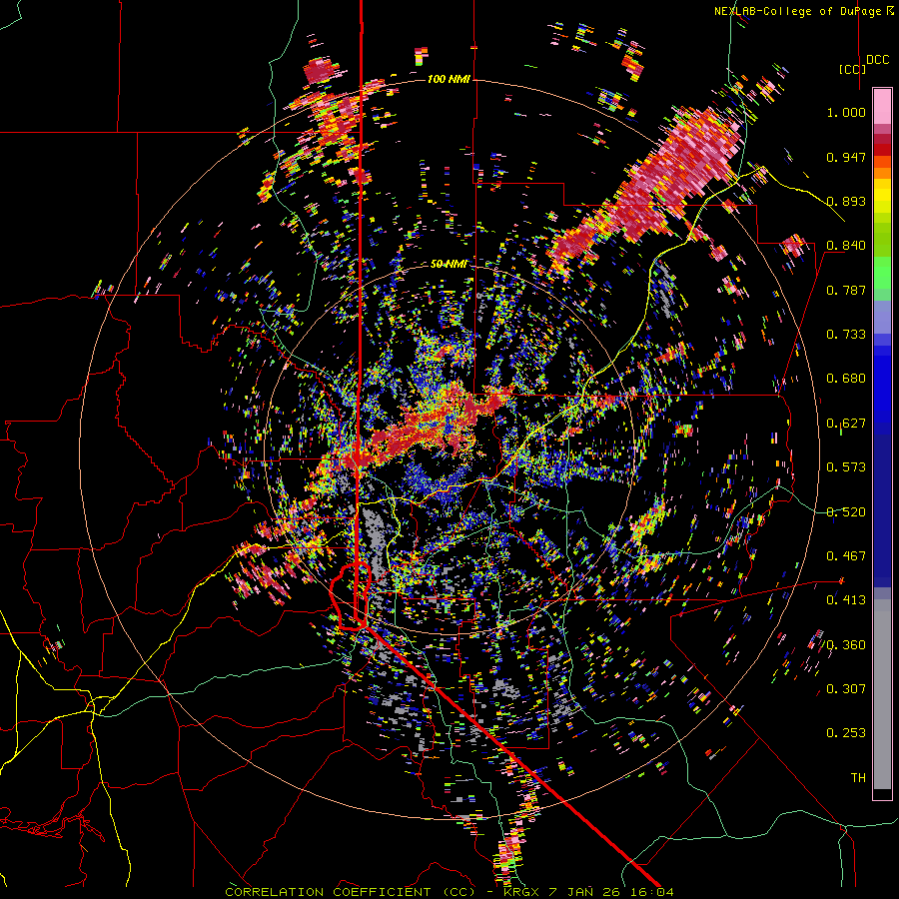Select the 0.467 scale value
899x899 pixels.
pos(846,556)
